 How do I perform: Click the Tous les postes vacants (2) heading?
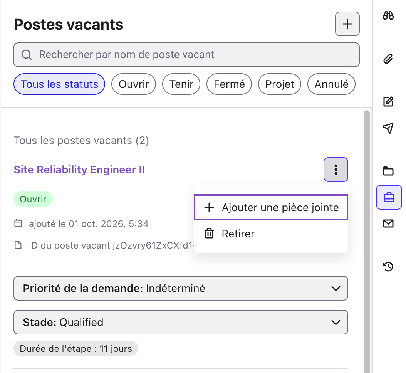(81, 140)
